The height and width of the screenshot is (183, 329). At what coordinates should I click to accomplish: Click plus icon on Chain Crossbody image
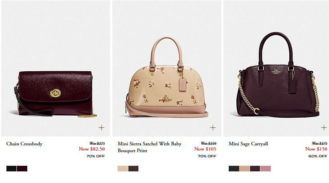point(102,127)
